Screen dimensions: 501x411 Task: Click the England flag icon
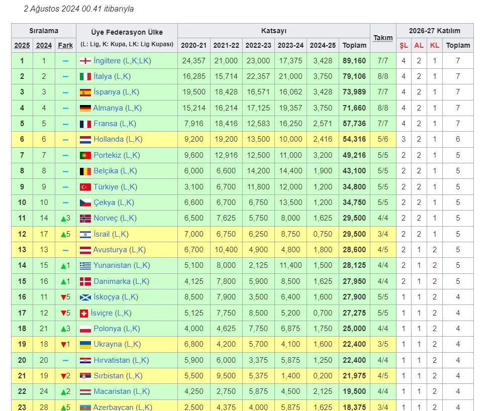[x=85, y=61]
